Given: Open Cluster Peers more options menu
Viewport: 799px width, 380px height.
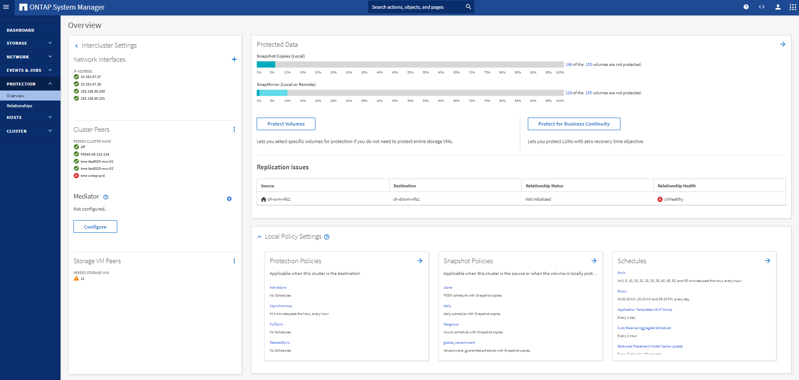Looking at the screenshot, I should pyautogui.click(x=234, y=129).
